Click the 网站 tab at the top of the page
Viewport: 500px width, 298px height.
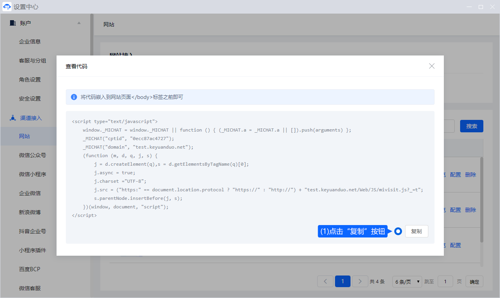(109, 24)
